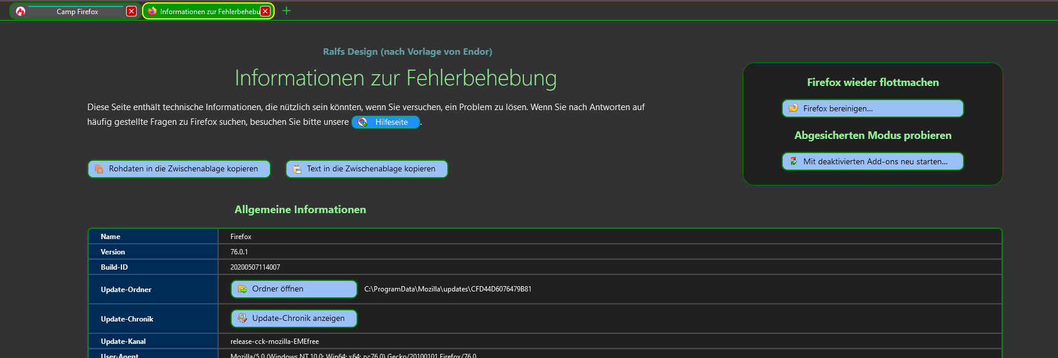Click the folder icon on Ordner öffnen
The image size is (1058, 358).
[x=242, y=289]
